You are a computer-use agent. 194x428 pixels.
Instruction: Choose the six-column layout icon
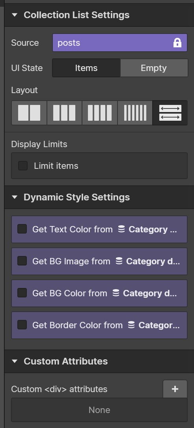coord(135,113)
